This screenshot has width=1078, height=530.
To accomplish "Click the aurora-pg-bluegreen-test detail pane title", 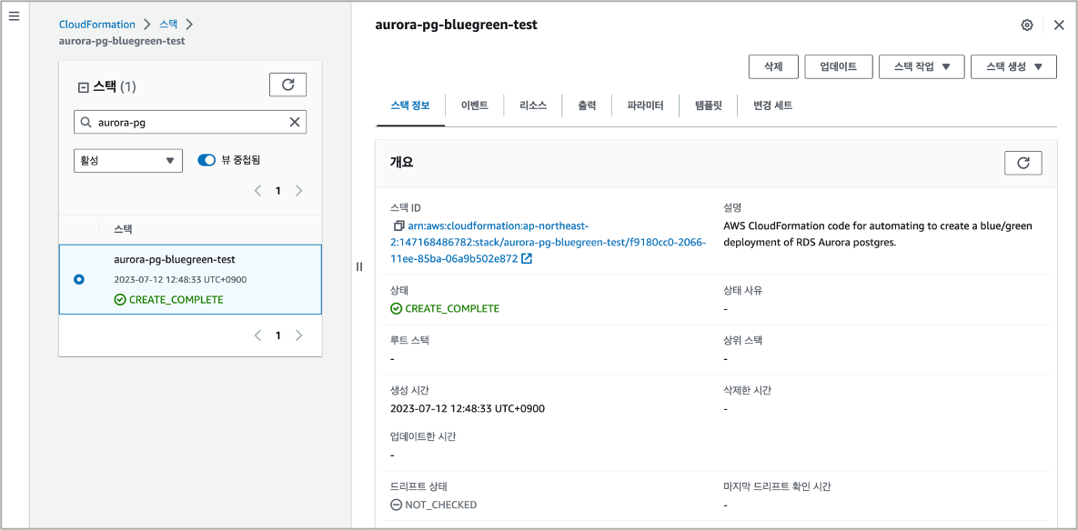I will (457, 25).
